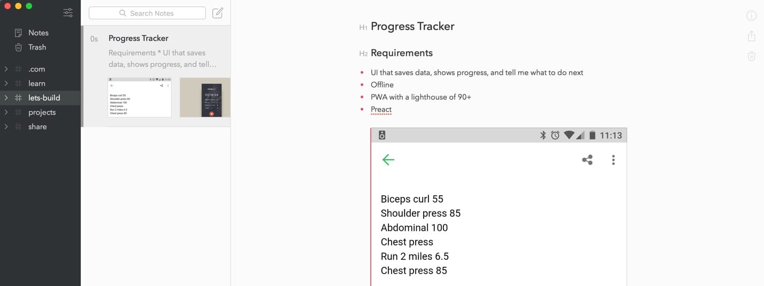Viewport: 764px width, 286px height.
Task: Click the timer app thumbnail in note preview
Action: pyautogui.click(x=205, y=97)
